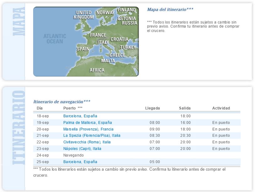Select the 18:00 departure from Marsella
Image resolution: width=255 pixels, height=192 pixels.
(x=185, y=129)
